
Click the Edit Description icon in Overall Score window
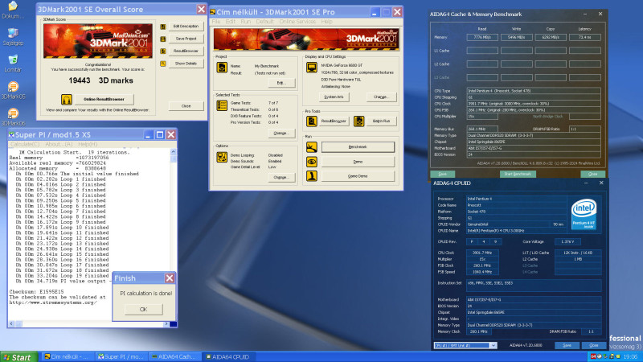tap(163, 27)
